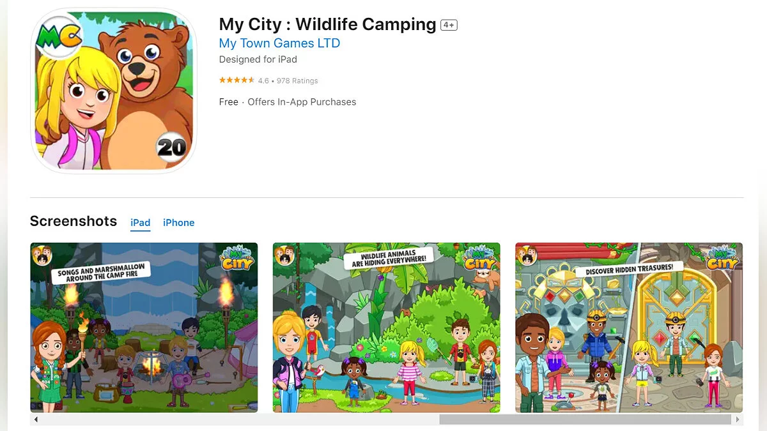767x431 pixels.
Task: Click the app title My City : Wildlife Camping
Action: pyautogui.click(x=327, y=24)
